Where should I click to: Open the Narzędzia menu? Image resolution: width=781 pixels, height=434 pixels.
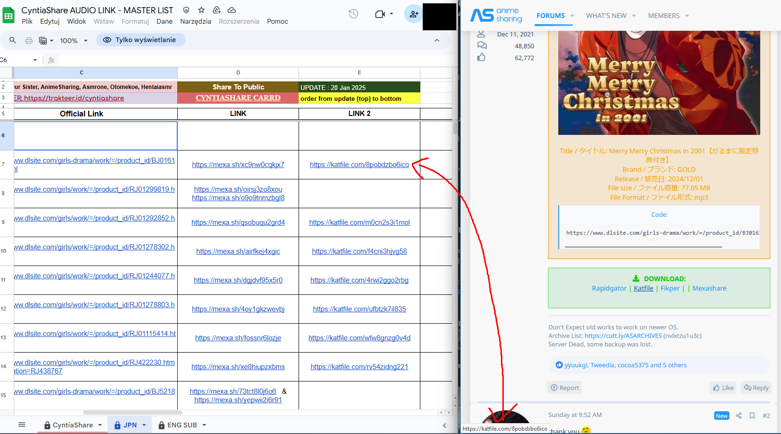195,21
